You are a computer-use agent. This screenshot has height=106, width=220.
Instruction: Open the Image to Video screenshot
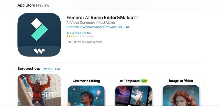point(181,90)
